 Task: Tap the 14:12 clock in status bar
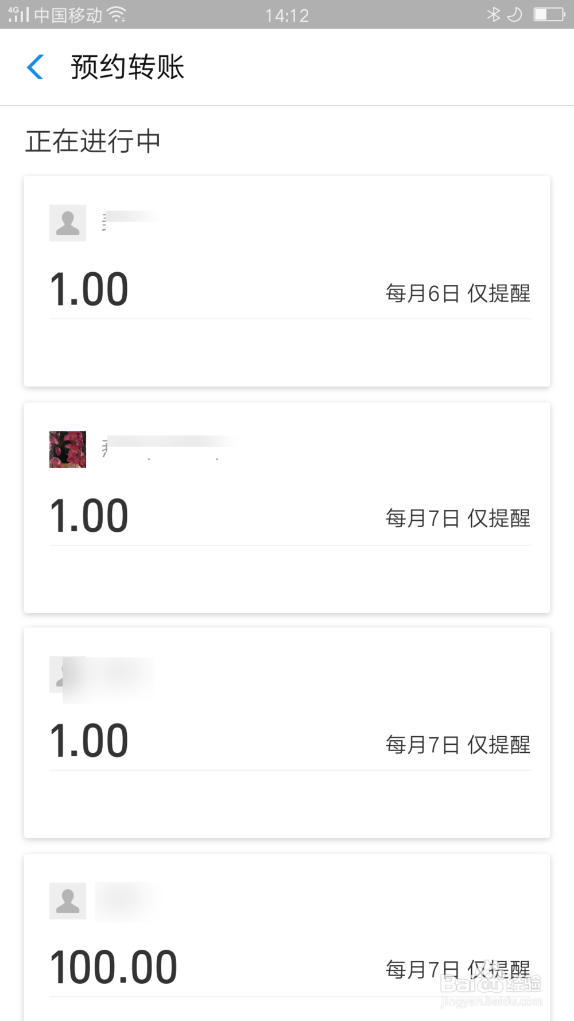pyautogui.click(x=287, y=16)
